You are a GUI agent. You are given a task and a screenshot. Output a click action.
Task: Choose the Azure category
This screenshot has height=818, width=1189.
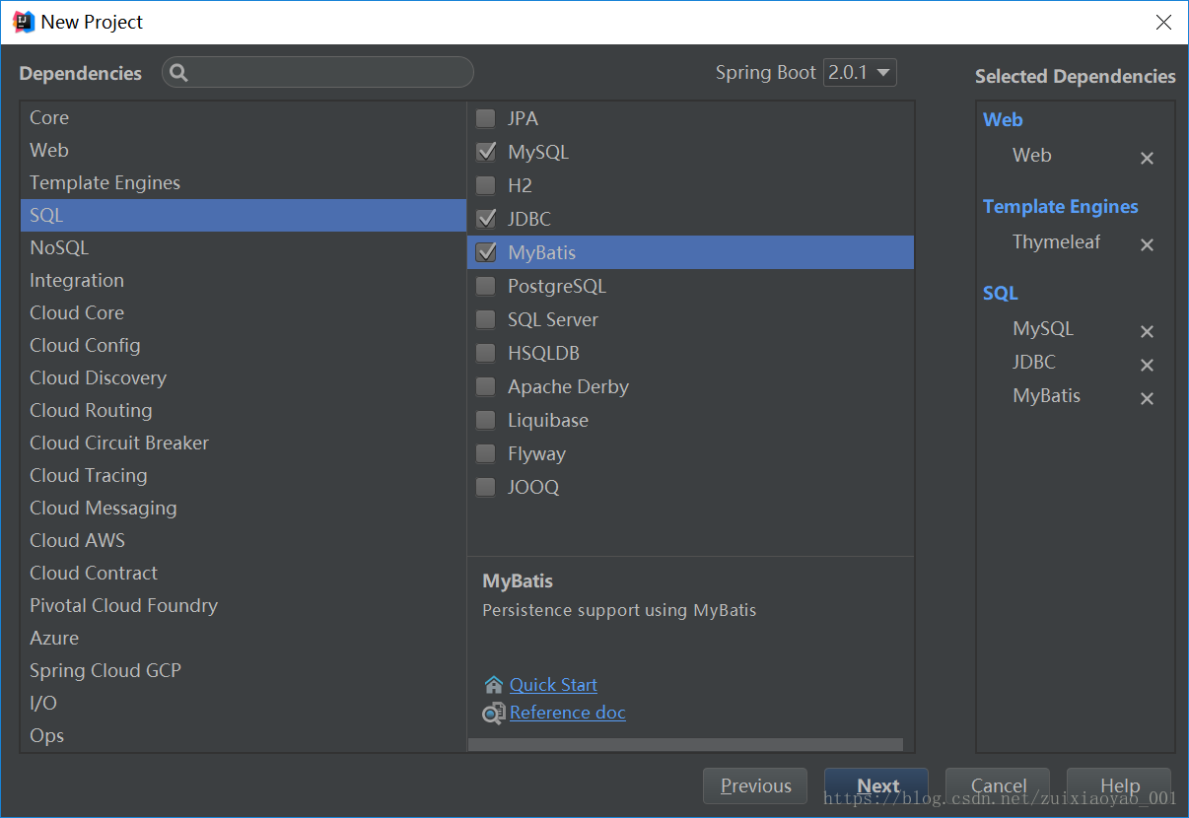pyautogui.click(x=243, y=638)
